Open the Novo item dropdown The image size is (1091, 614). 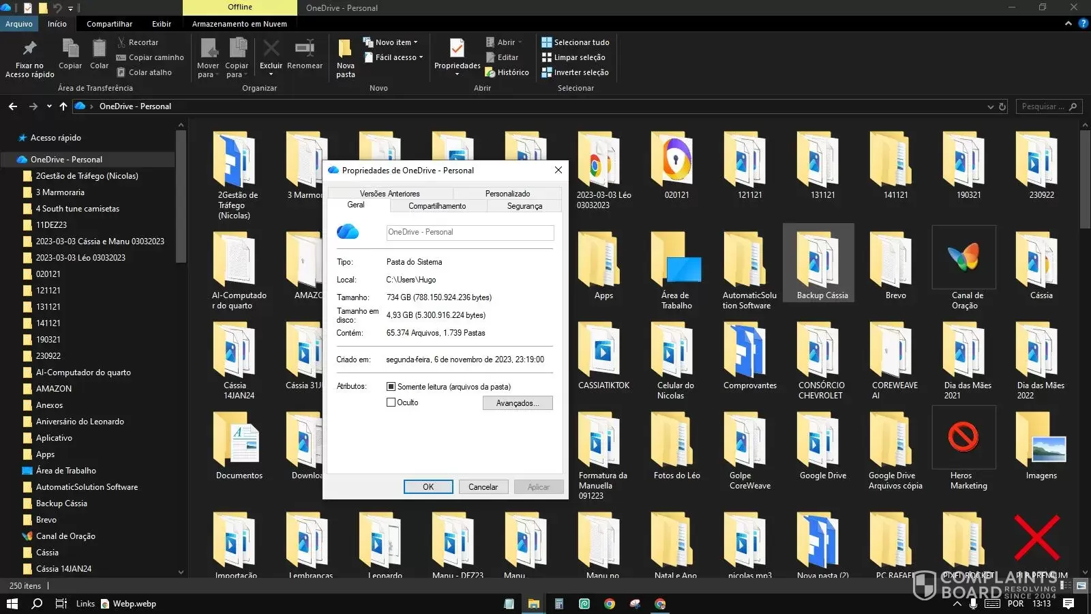coord(396,42)
